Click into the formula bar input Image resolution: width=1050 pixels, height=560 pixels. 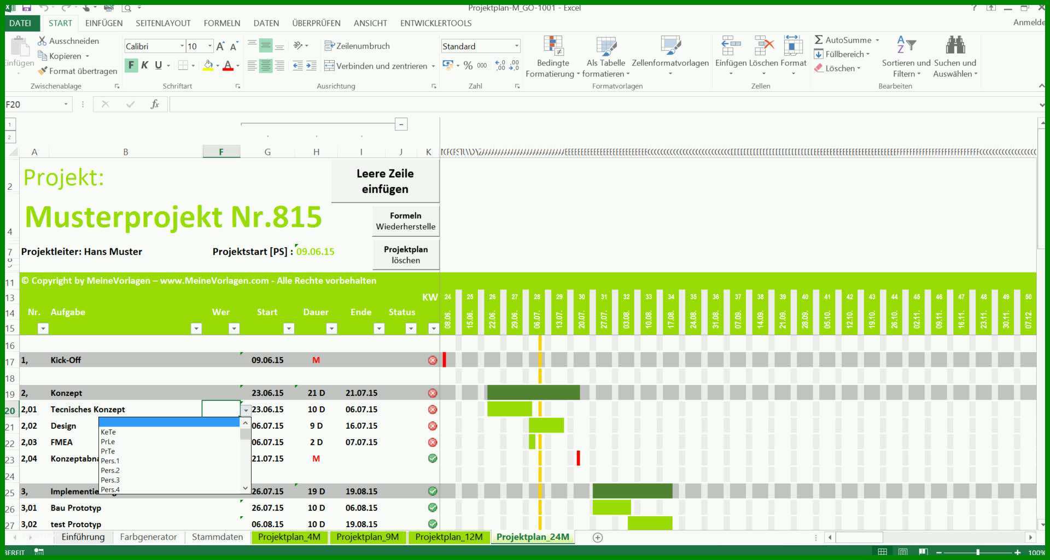point(604,104)
